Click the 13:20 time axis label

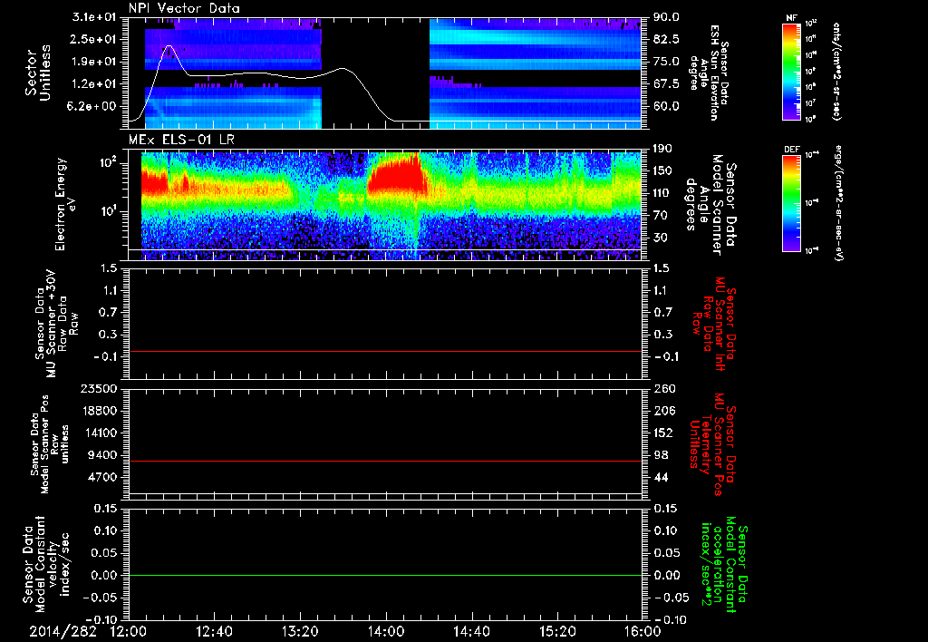pos(300,631)
